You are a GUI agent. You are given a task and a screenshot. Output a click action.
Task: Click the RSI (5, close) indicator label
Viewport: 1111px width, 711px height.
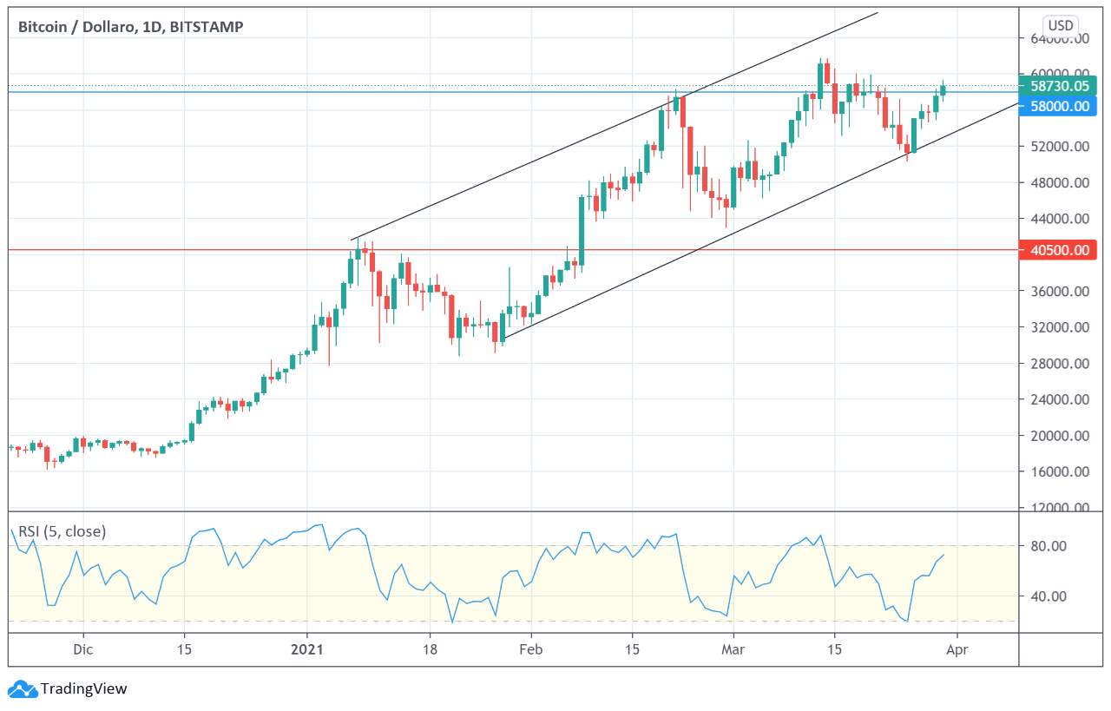pyautogui.click(x=62, y=531)
